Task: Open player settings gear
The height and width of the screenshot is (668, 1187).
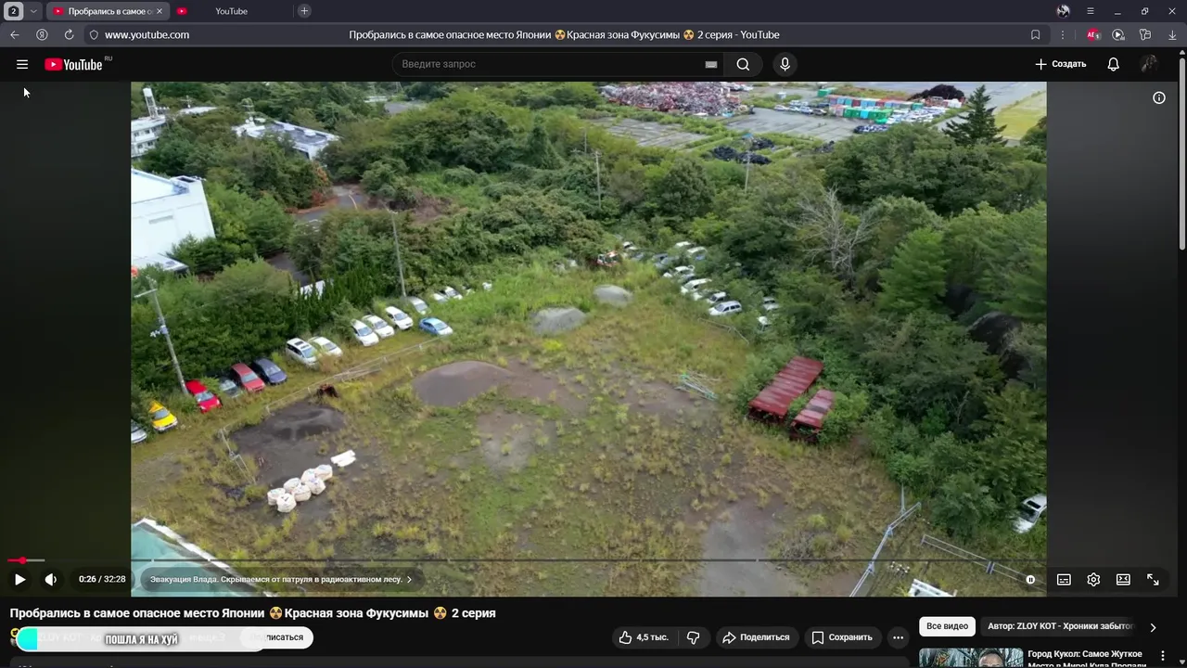Action: click(1093, 579)
